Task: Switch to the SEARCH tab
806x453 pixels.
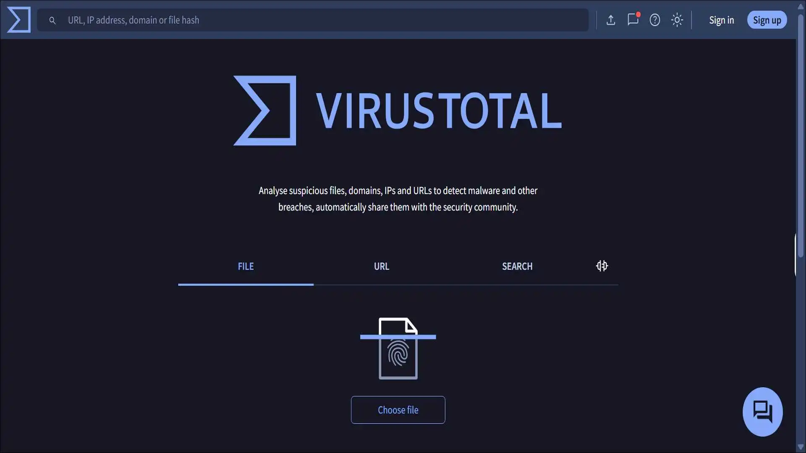Action: tap(517, 266)
